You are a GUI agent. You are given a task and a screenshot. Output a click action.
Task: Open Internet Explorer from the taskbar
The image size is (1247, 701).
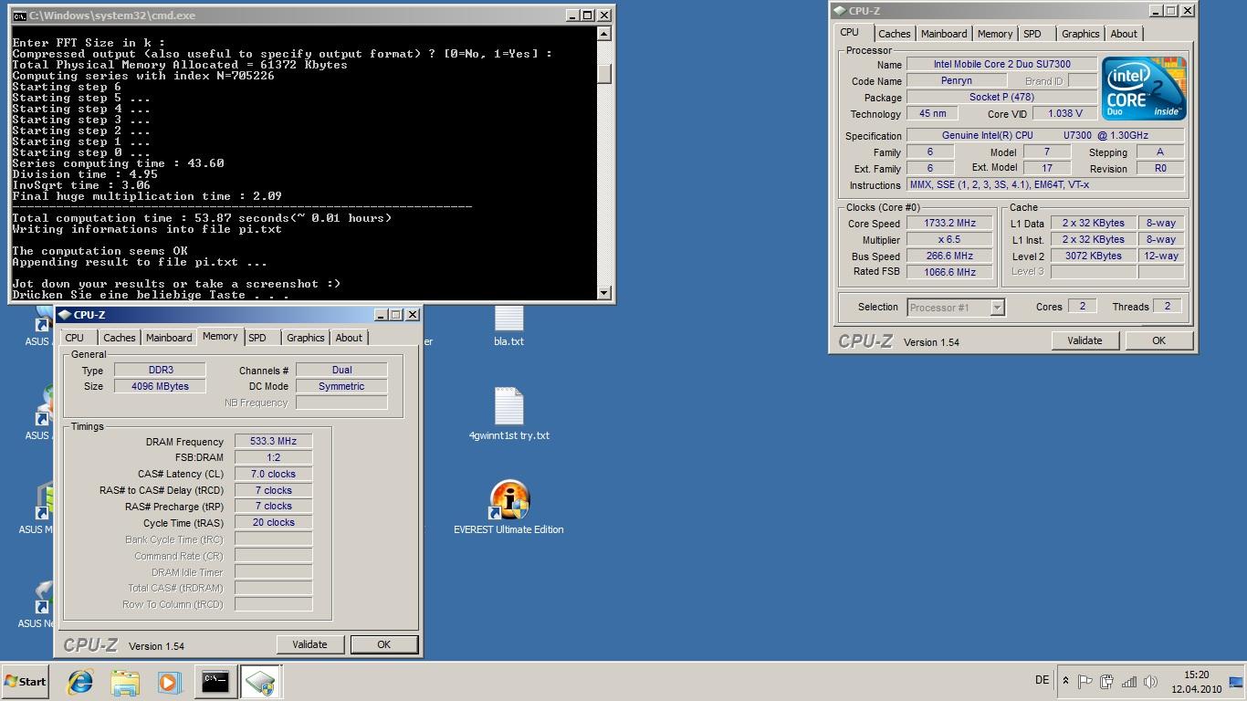(x=80, y=681)
